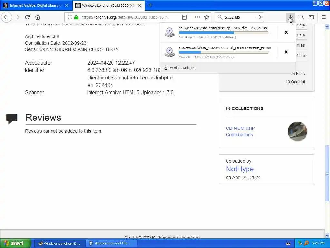The height and width of the screenshot is (248, 330).
Task: Toggle the downloads panel arrow button
Action: (290, 17)
